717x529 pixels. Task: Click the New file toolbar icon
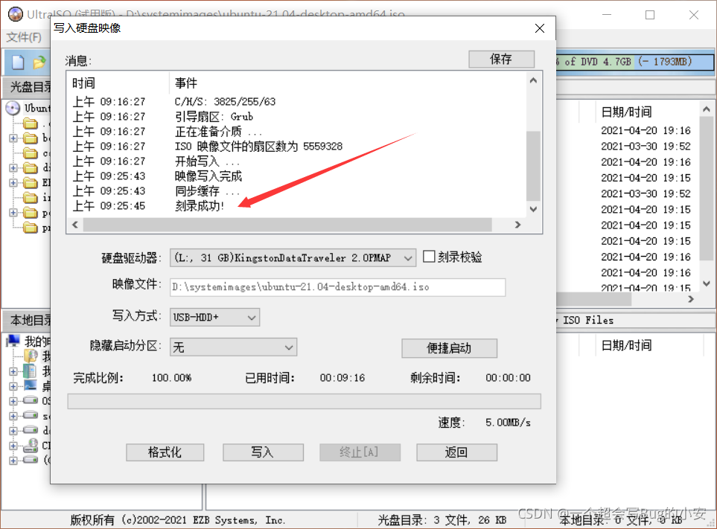pos(18,62)
